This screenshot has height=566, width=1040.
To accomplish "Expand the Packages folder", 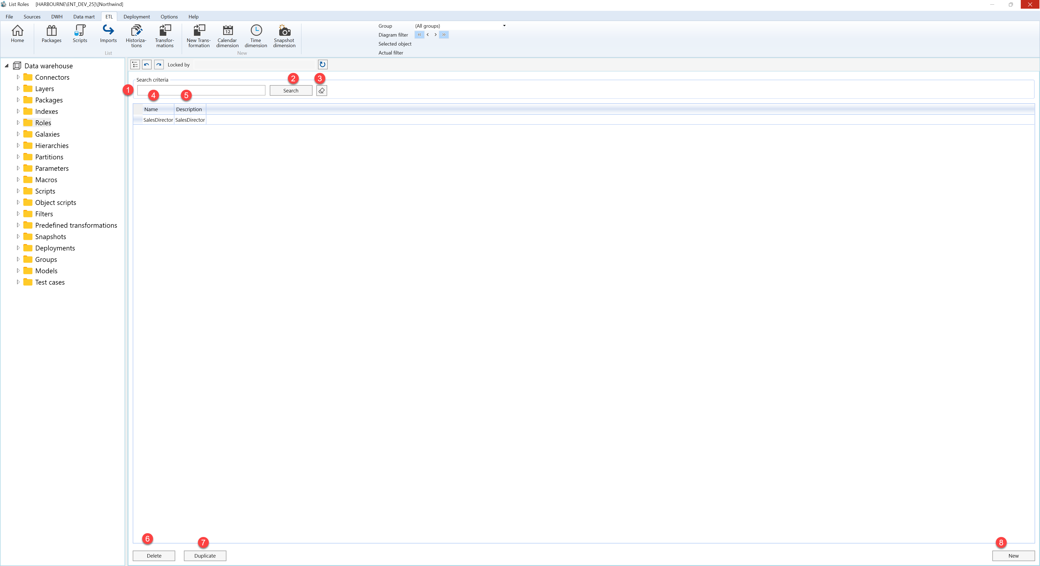I will (x=18, y=100).
